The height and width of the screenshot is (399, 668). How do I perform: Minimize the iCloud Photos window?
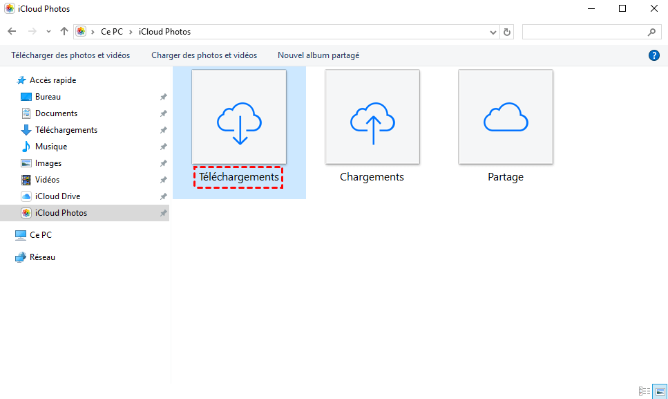point(591,8)
